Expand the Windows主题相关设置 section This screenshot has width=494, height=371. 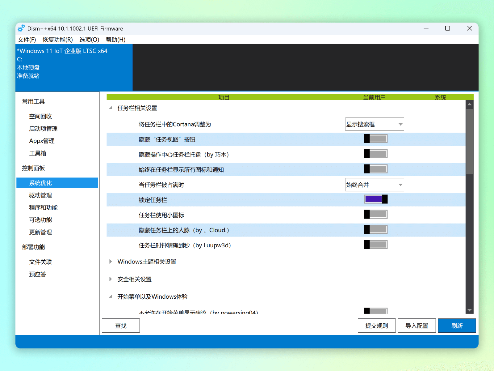(x=111, y=262)
